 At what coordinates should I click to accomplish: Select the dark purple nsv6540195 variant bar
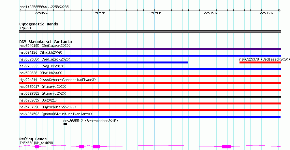tap(150, 49)
